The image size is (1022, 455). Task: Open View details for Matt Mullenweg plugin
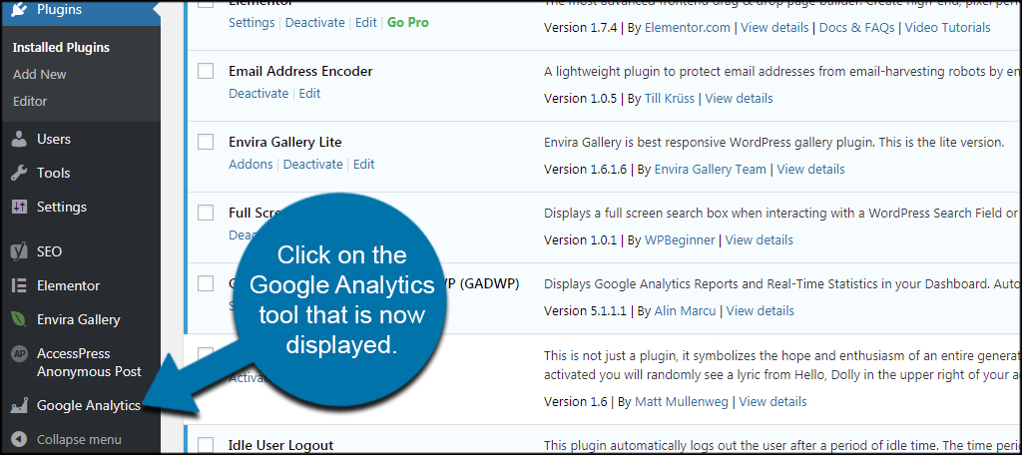[772, 401]
